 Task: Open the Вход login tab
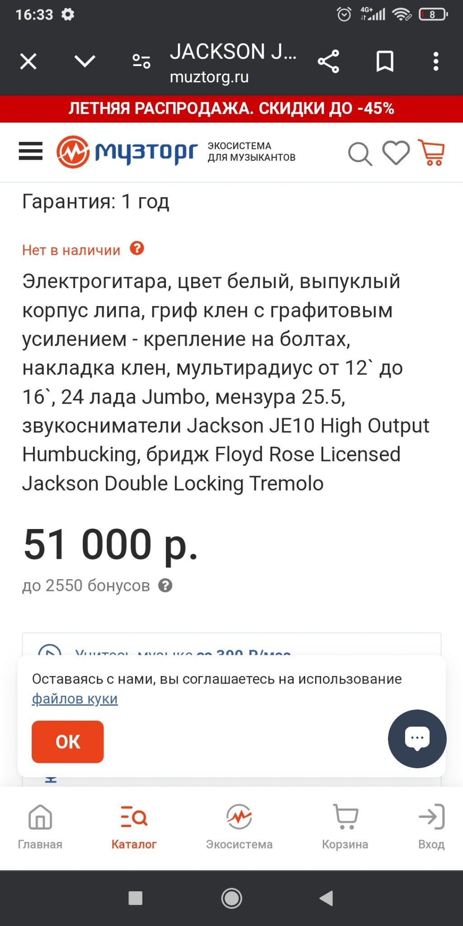click(431, 827)
